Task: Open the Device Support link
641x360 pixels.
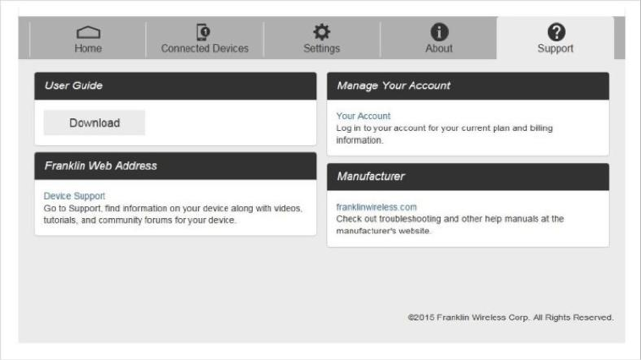Action: (74, 196)
